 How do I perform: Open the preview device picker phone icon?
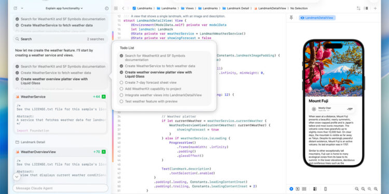coord(326,189)
